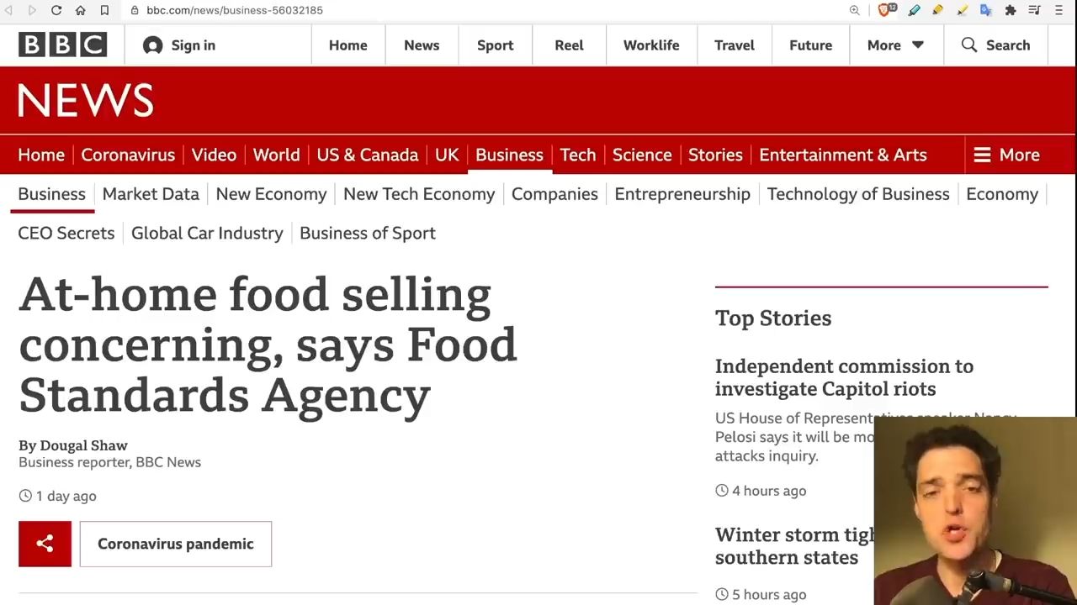
Task: Click the red share icon button
Action: coord(45,544)
